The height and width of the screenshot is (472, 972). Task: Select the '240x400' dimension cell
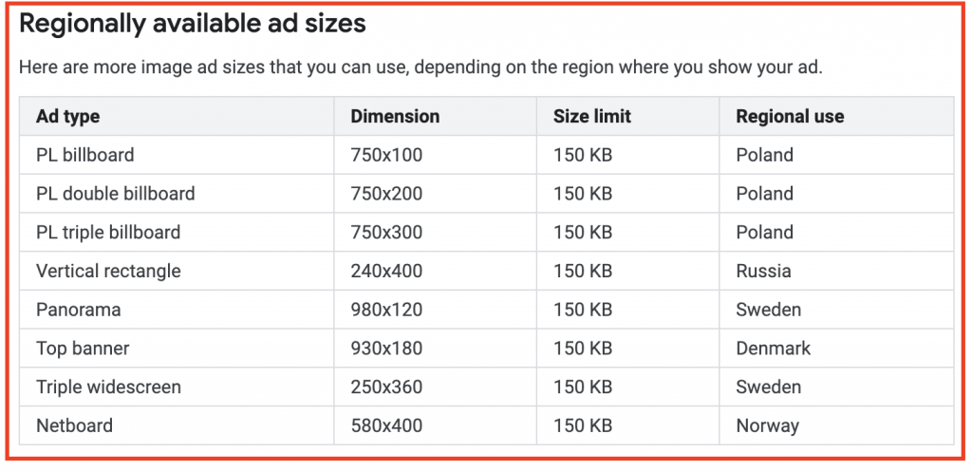point(386,271)
